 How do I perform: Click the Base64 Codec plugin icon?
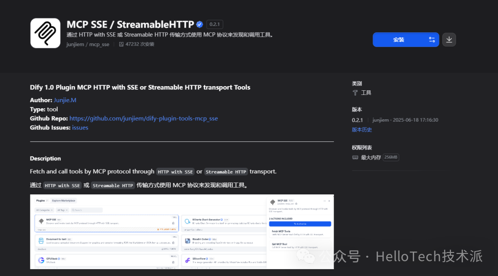click(x=186, y=240)
